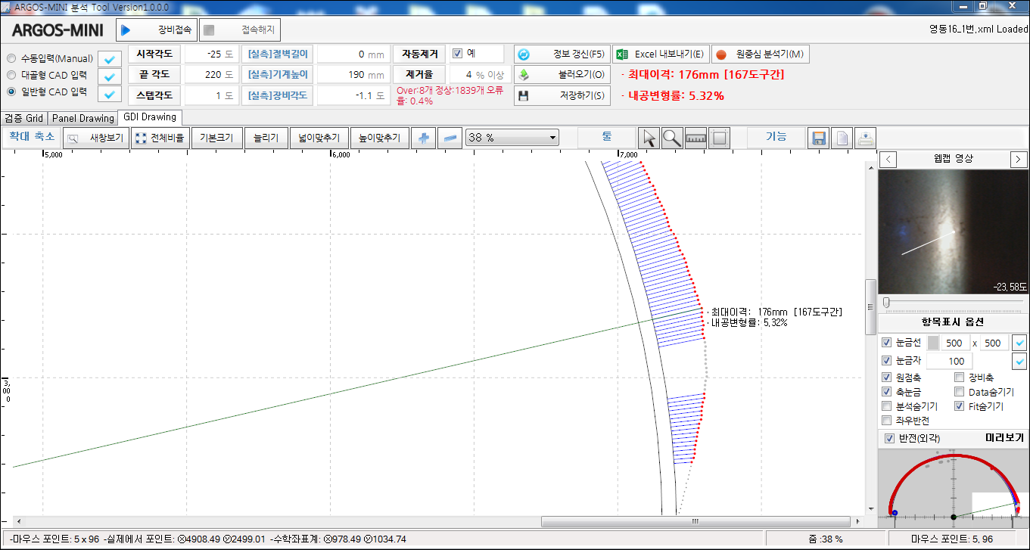
Task: Click the blank document icon in drawing toolbar
Action: [x=842, y=138]
